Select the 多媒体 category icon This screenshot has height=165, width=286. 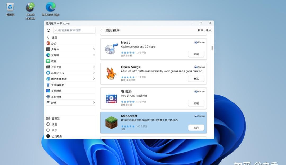[48, 49]
